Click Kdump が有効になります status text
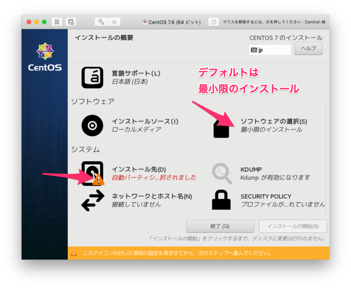 pos(275,178)
